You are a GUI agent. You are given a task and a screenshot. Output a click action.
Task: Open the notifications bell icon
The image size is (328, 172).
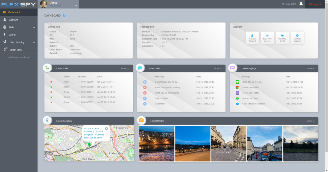pos(301,4)
